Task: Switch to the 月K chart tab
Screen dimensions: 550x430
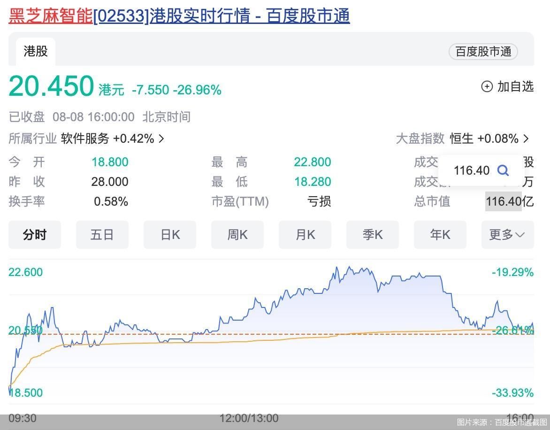Action: click(305, 235)
